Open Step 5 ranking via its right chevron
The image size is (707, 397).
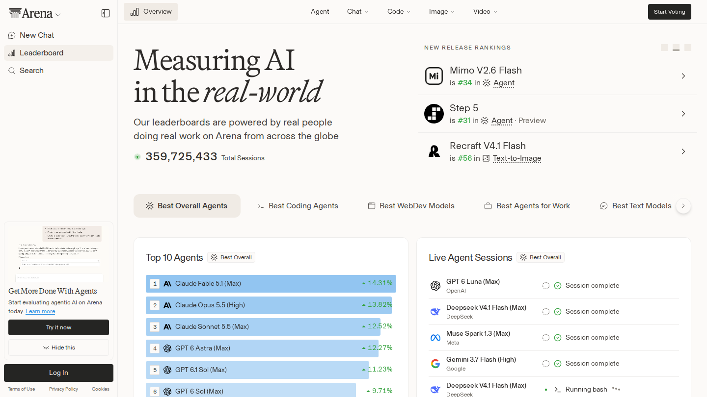683,114
